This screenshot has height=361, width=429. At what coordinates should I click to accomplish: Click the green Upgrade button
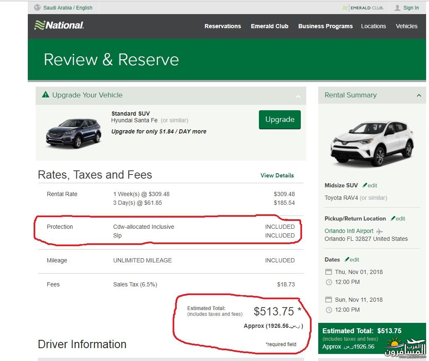(x=280, y=119)
